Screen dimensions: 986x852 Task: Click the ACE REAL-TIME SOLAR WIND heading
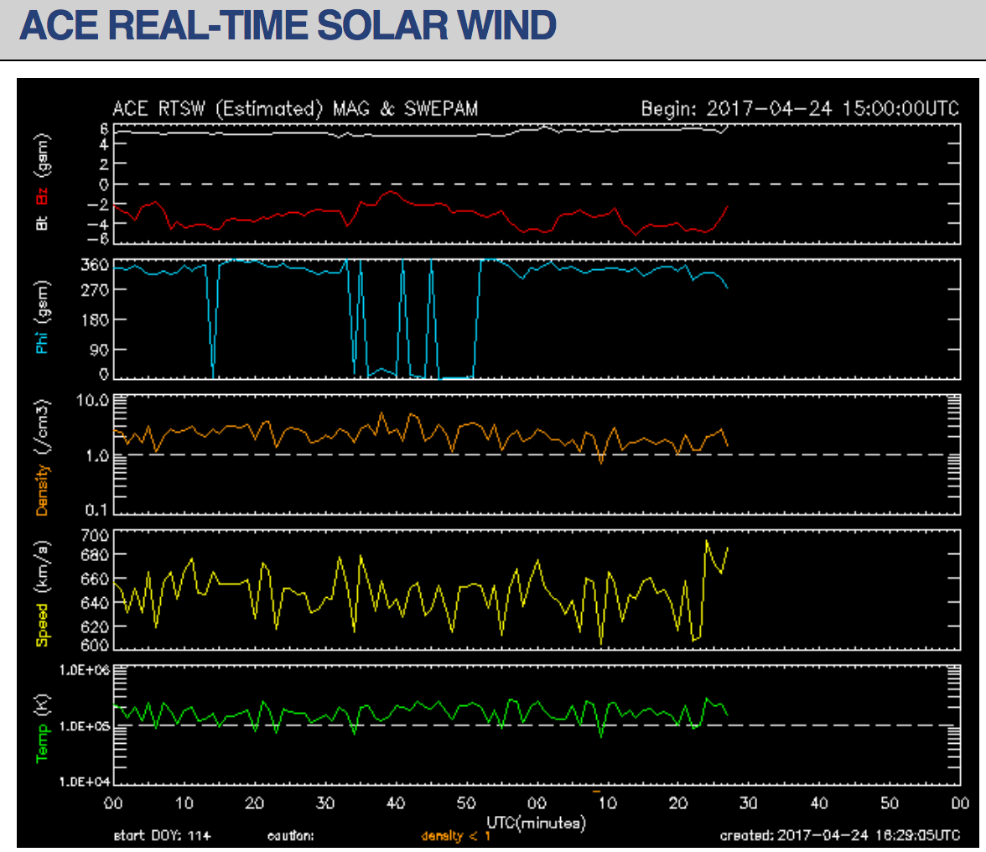pos(288,25)
